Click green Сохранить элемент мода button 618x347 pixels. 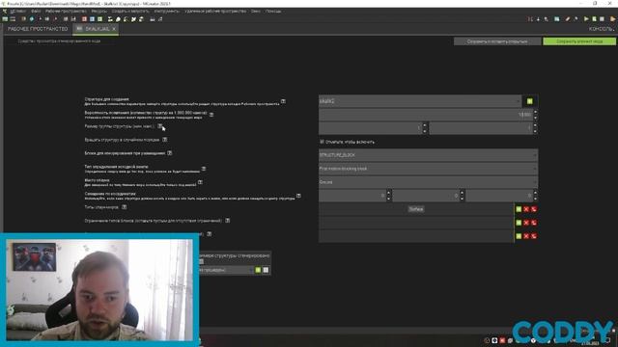tap(579, 41)
